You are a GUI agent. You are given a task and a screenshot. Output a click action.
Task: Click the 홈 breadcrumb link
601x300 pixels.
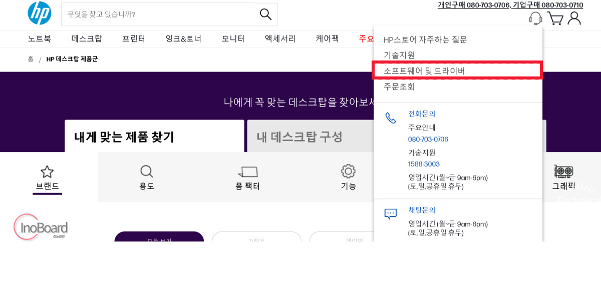click(31, 59)
